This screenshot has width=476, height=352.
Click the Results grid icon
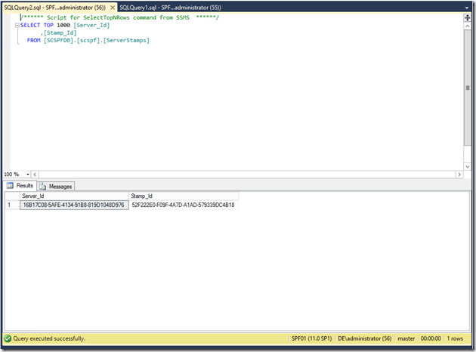[11, 185]
